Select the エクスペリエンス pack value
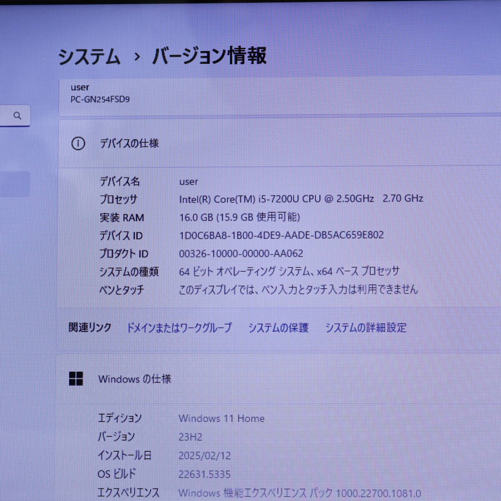Screen dimensions: 501x501 pos(300,493)
